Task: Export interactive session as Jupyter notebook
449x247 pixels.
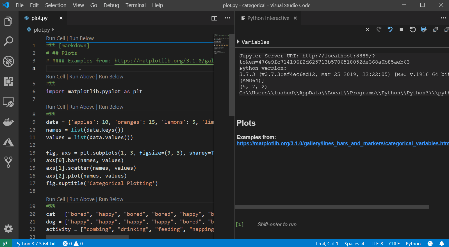Action: pyautogui.click(x=424, y=29)
